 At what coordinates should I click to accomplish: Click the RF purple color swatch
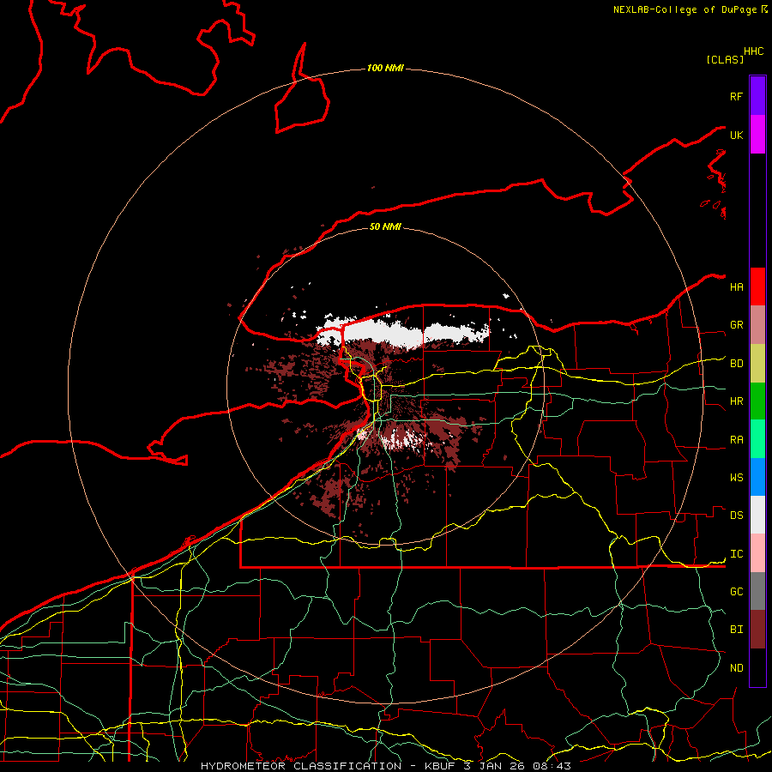point(757,96)
